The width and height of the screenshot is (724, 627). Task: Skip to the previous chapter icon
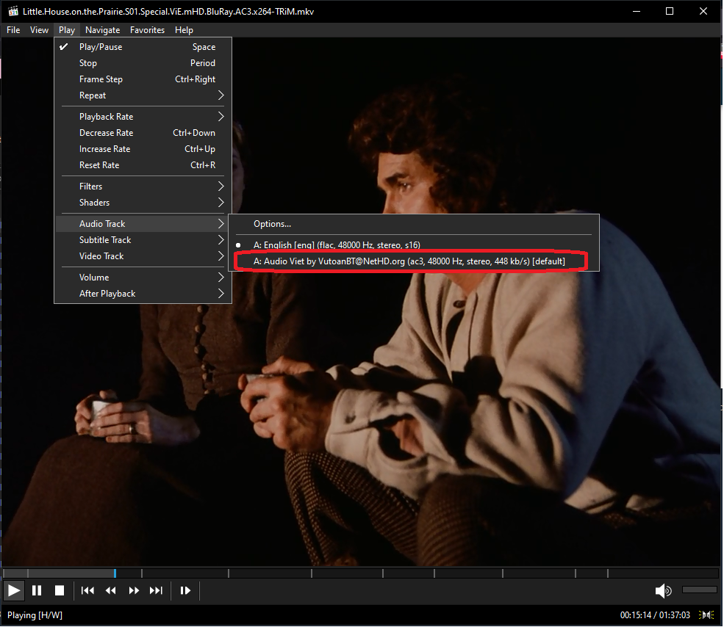click(87, 591)
